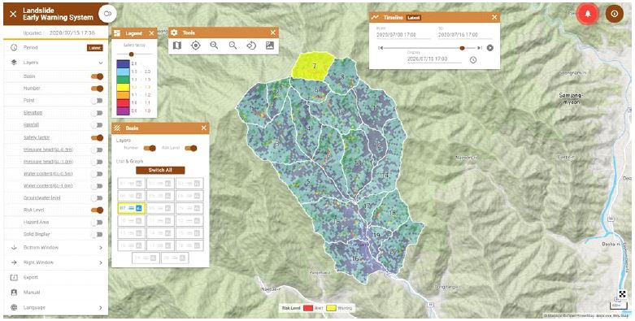Play the timeline animation
Image resolution: width=635 pixels, height=321 pixels.
490,48
